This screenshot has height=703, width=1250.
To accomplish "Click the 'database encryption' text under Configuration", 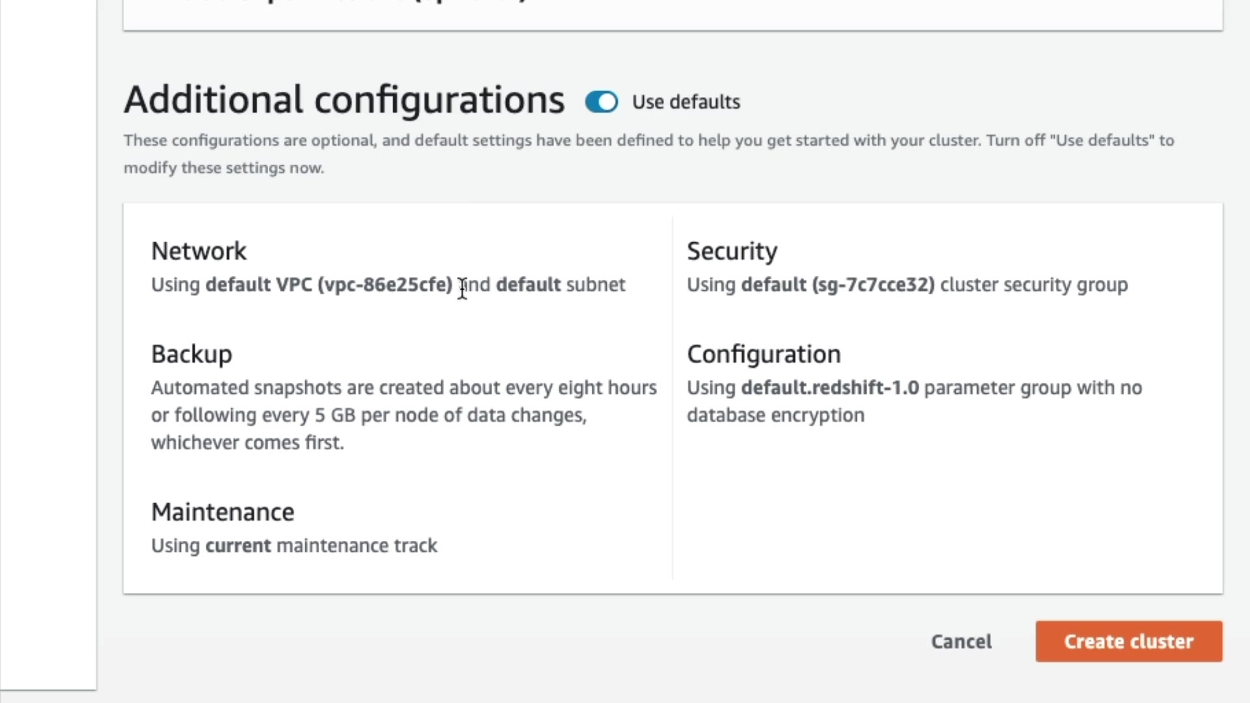I will (775, 415).
